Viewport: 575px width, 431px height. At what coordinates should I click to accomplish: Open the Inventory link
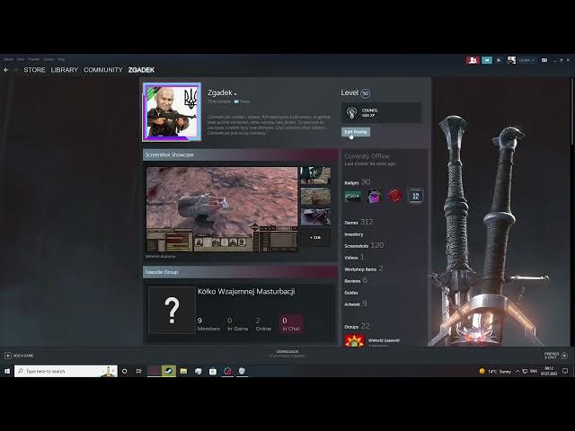tap(353, 234)
